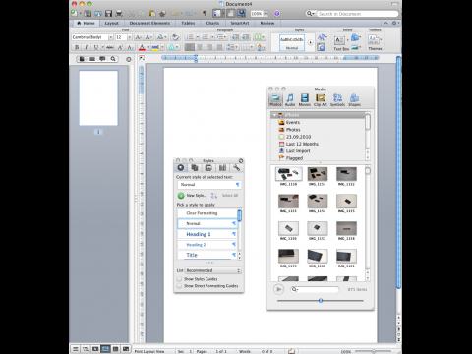Click the red font color swatch button

(x=142, y=47)
